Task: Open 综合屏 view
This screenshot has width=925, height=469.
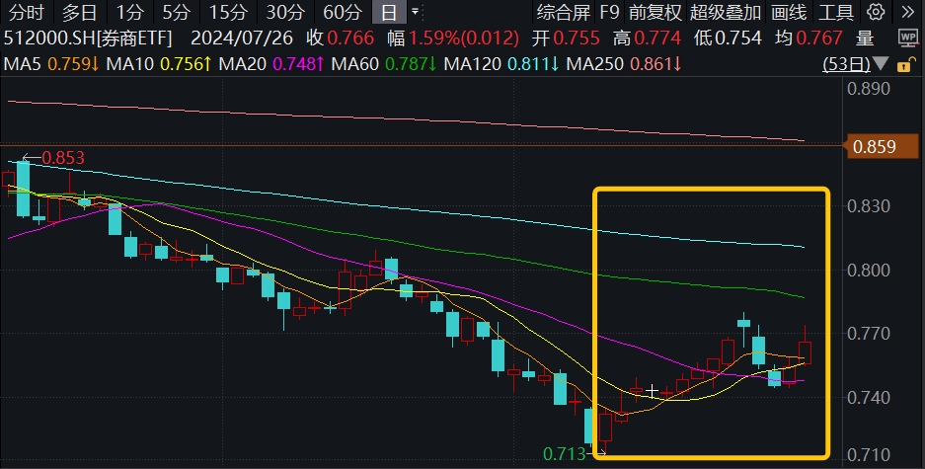Action: pyautogui.click(x=564, y=12)
